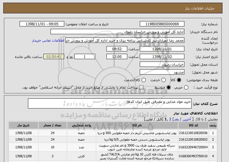The height and width of the screenshot is (162, 229).
Task: Click the جزئیات اطلاعات نیاز page header
Action: [x=200, y=8]
